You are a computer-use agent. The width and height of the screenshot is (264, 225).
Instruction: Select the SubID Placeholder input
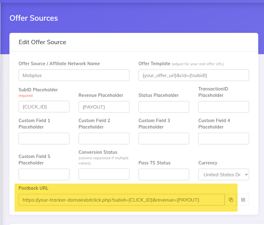pos(44,107)
